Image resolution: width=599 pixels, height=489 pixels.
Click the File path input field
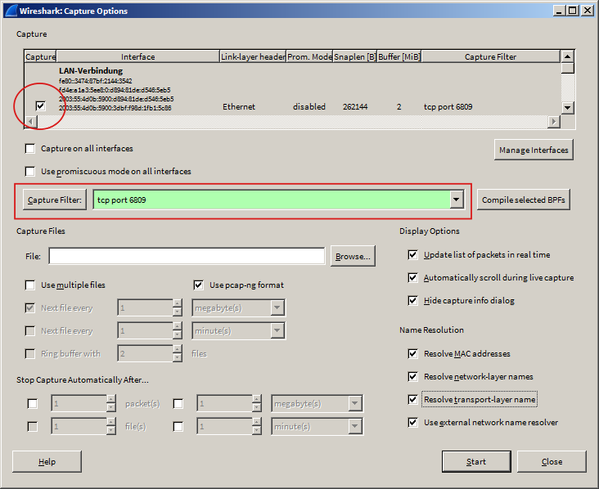[187, 256]
